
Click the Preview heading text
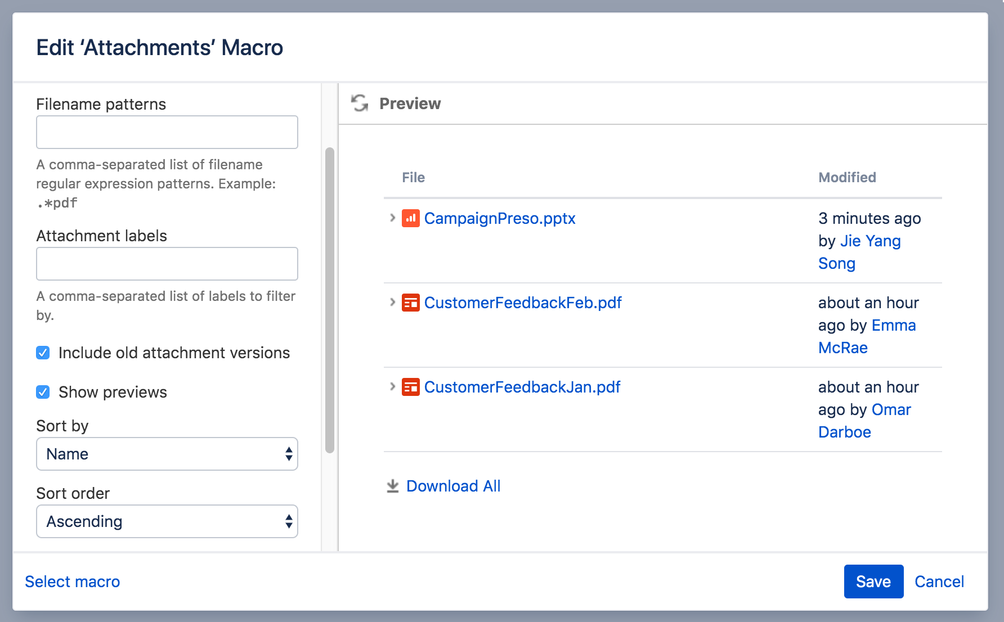point(410,103)
